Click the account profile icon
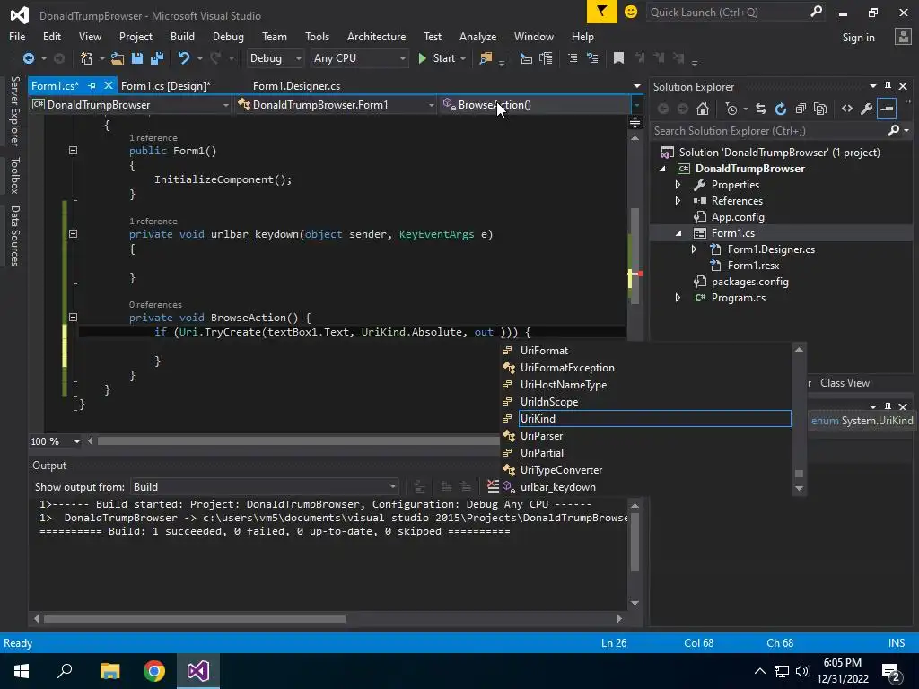This screenshot has width=919, height=689. [903, 37]
